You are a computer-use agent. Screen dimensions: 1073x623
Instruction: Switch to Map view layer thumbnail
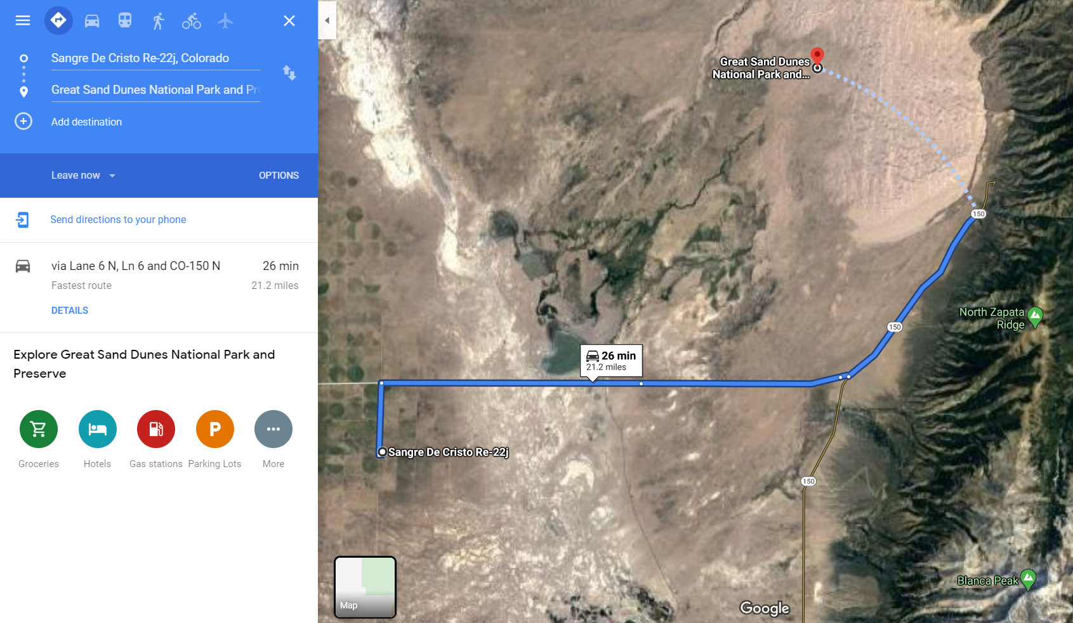click(x=365, y=587)
